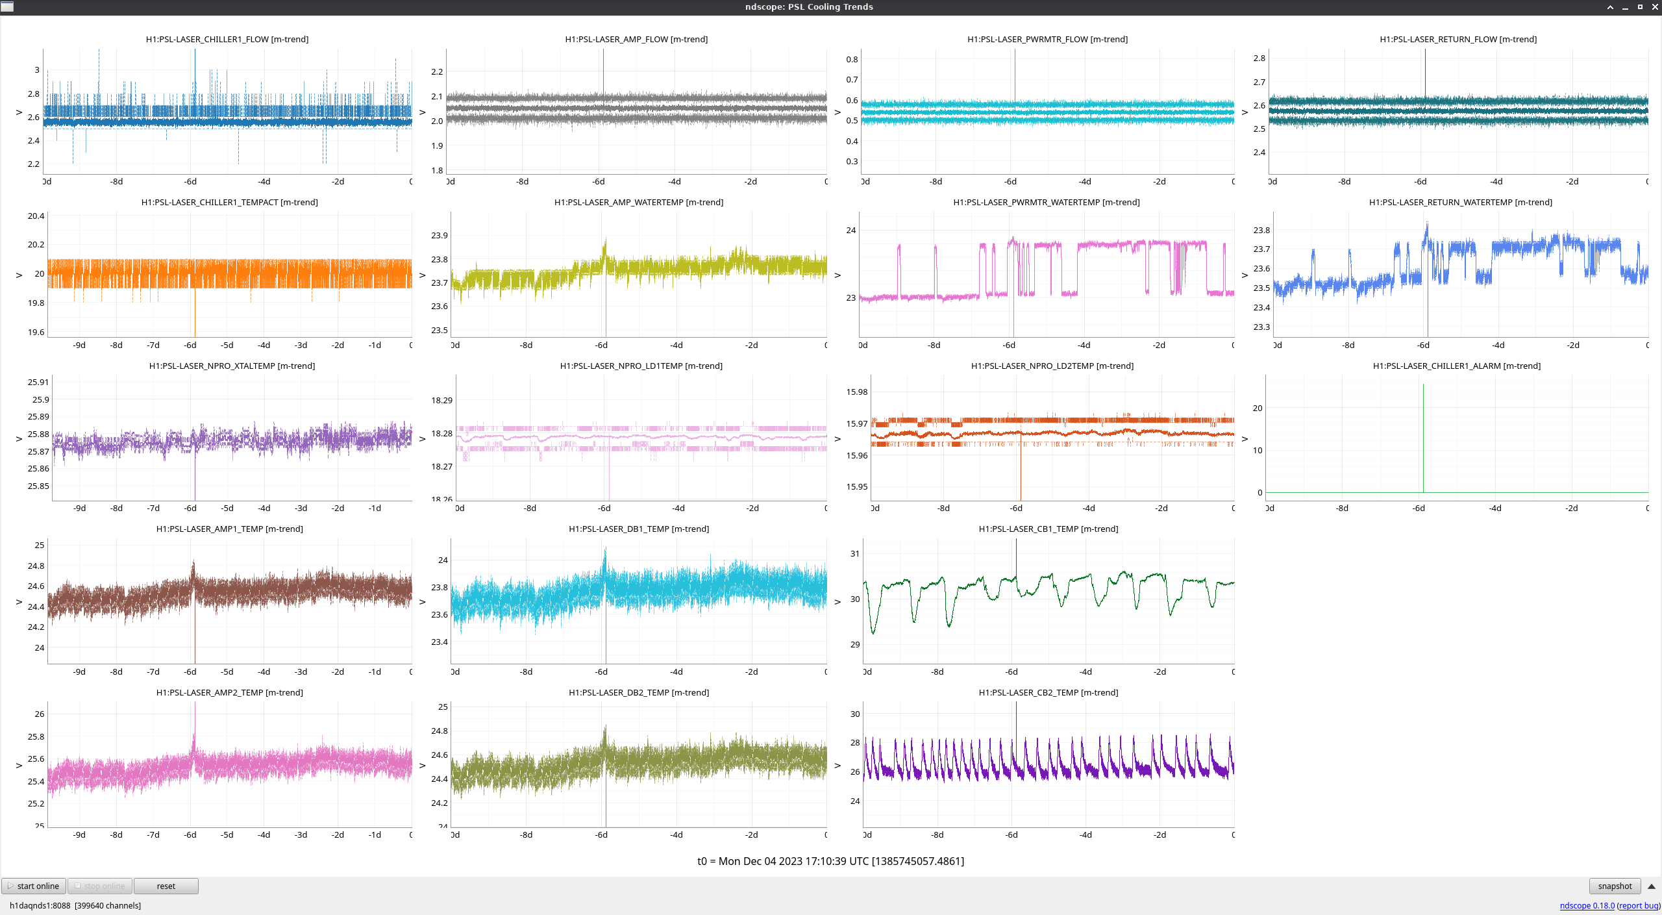This screenshot has width=1662, height=915.
Task: Open window menu icon at title bar left
Action: point(7,6)
